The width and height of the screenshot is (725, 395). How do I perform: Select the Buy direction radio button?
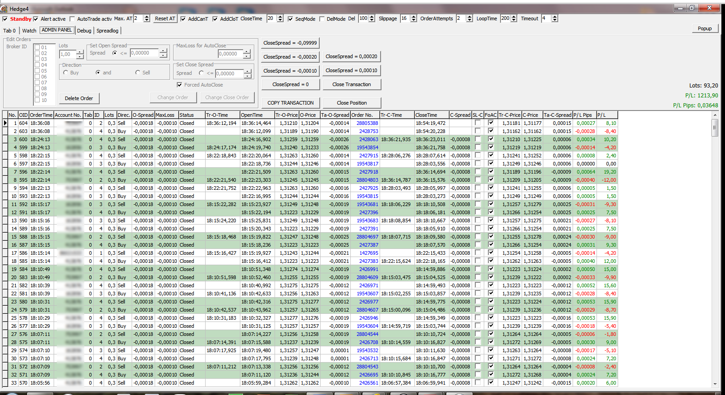(x=66, y=73)
